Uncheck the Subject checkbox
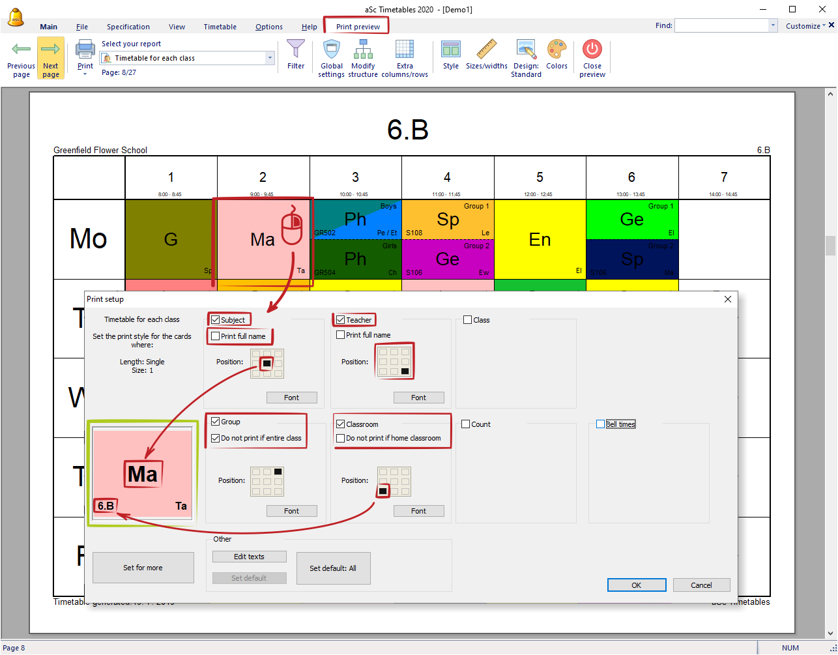838x655 pixels. click(215, 320)
